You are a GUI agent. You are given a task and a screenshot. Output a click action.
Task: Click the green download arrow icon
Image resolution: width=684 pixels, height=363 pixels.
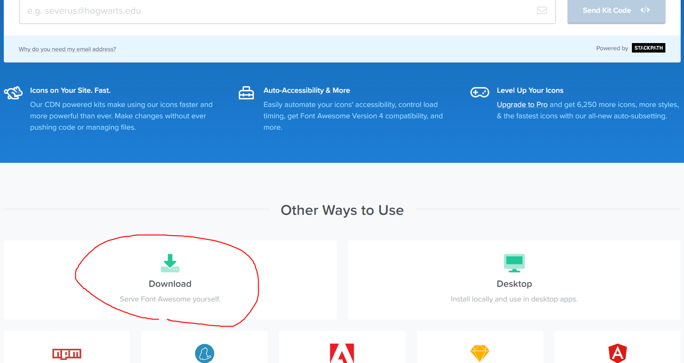point(170,263)
